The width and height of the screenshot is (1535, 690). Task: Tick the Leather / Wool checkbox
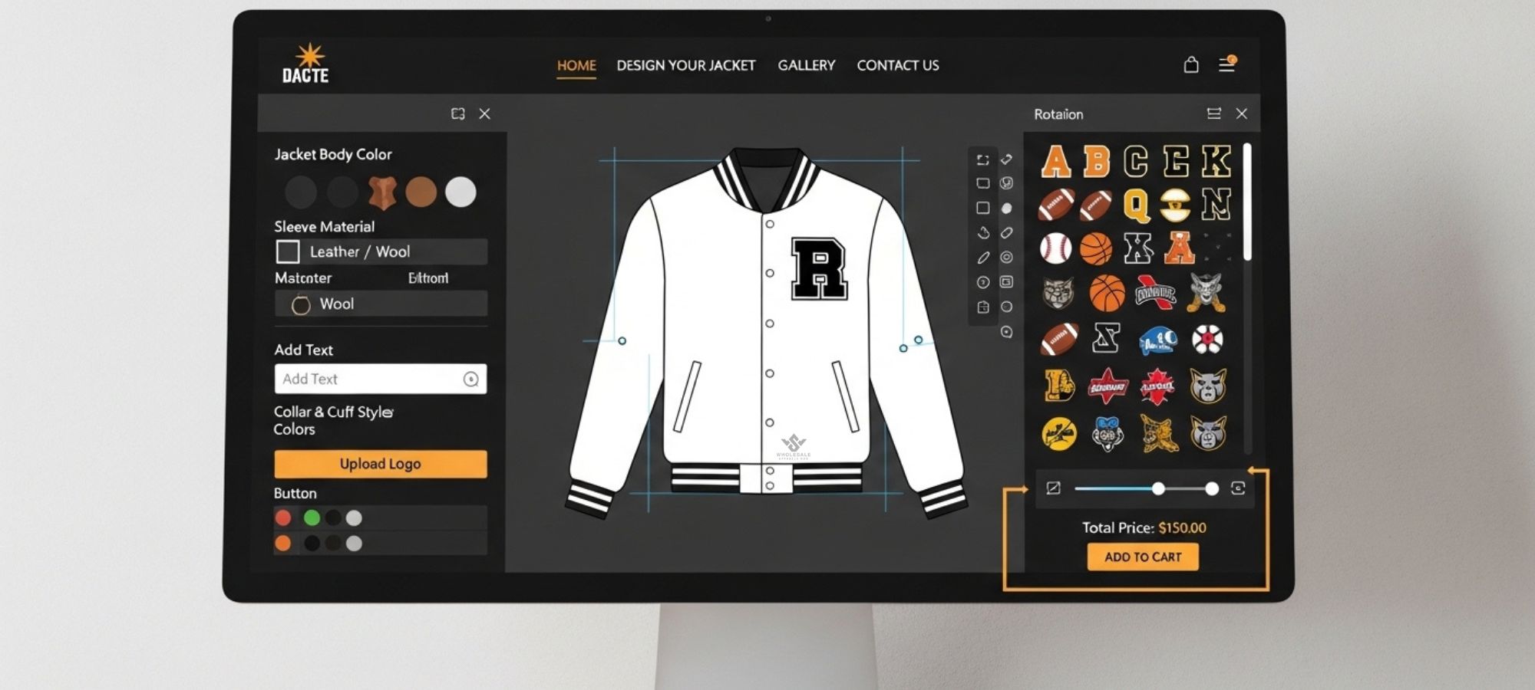288,251
